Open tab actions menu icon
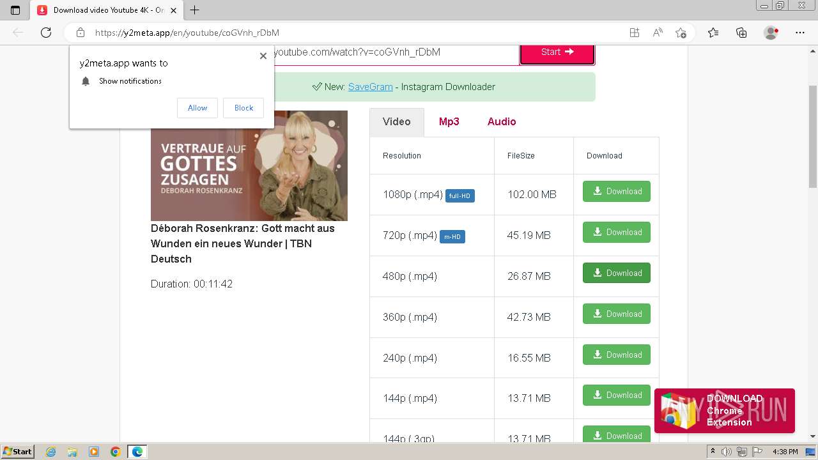 [15, 10]
